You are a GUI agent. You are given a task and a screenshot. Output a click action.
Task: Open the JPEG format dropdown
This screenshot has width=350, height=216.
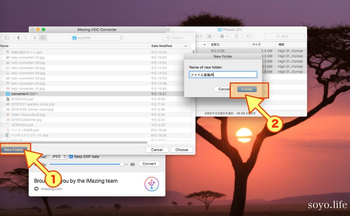[x=58, y=157]
